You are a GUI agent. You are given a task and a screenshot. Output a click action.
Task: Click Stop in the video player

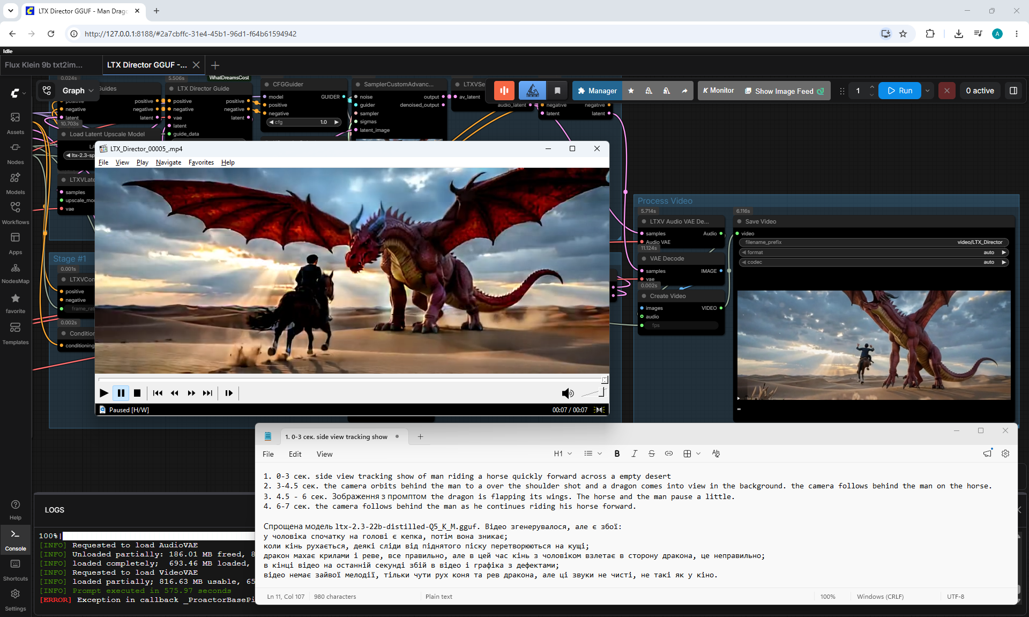pyautogui.click(x=137, y=393)
